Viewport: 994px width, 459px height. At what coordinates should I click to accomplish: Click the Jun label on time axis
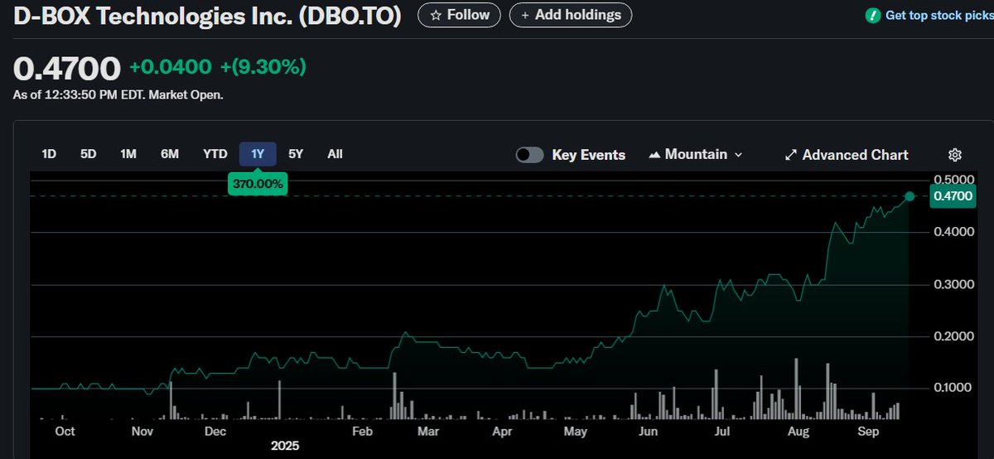[649, 432]
